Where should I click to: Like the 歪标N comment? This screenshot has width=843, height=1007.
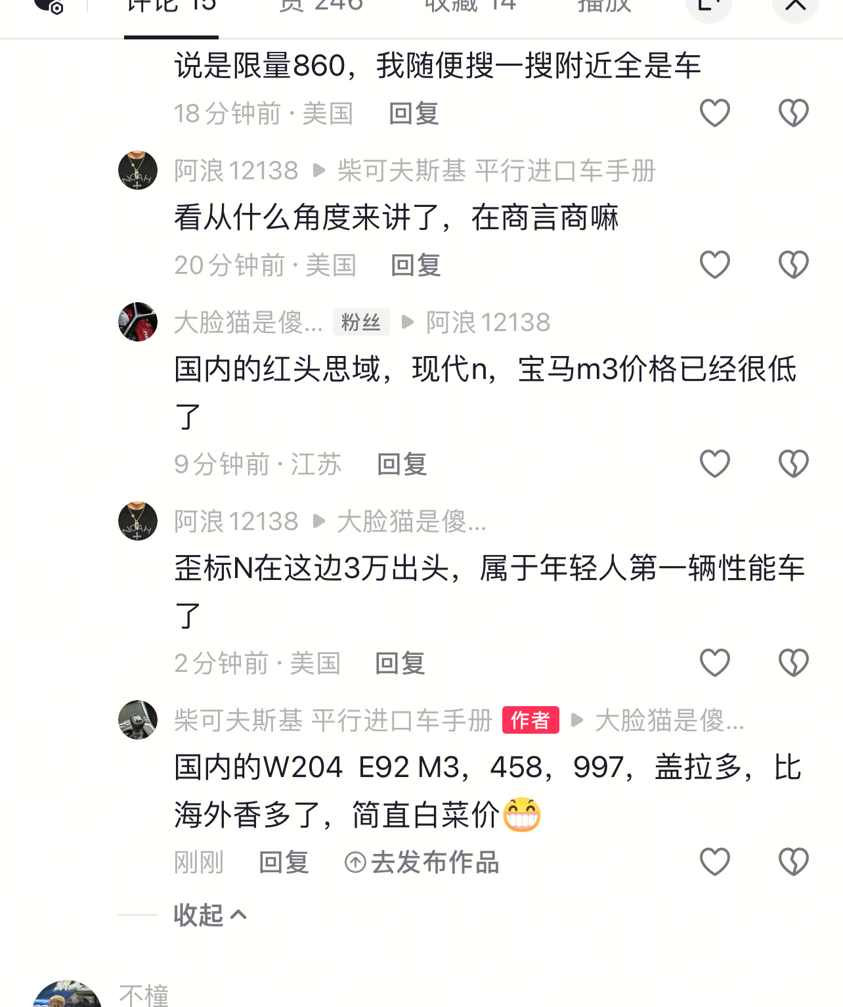pos(714,663)
